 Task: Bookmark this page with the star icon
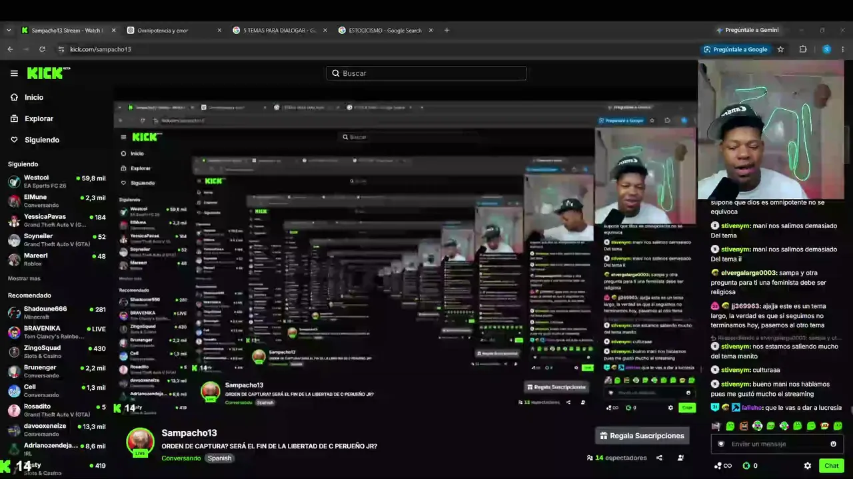pyautogui.click(x=780, y=49)
